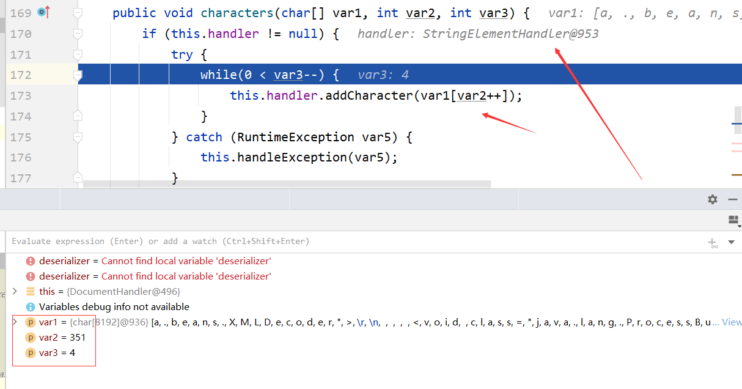Toggle a breakpoint at line number 173
This screenshot has width=742, height=389.
(x=21, y=96)
